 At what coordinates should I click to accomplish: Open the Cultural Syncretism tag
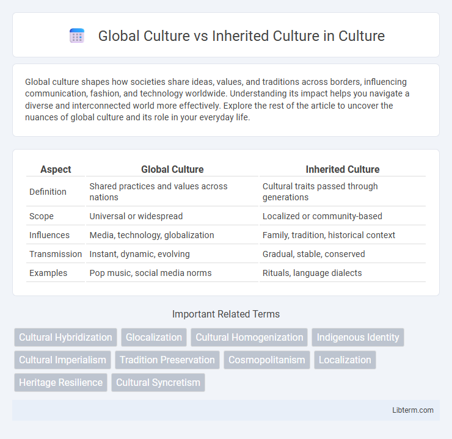click(158, 383)
